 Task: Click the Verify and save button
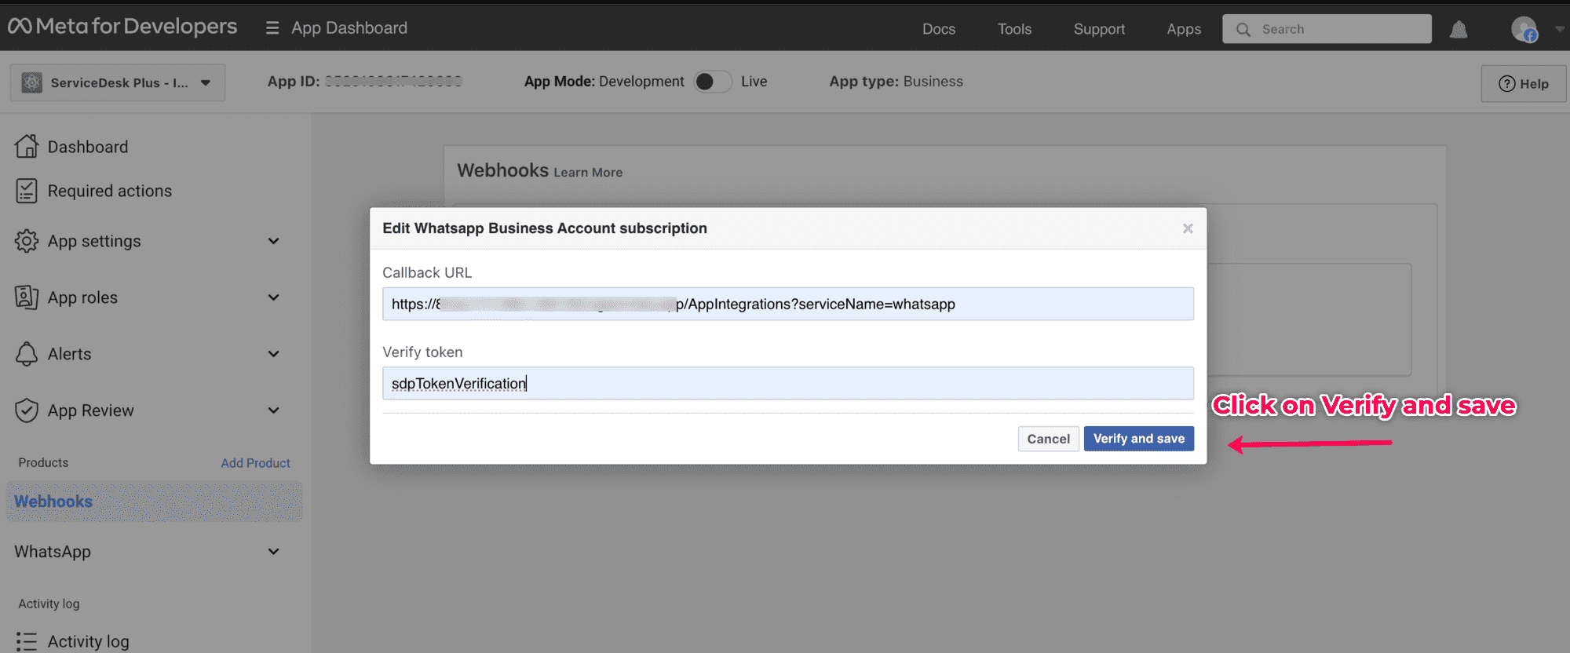[x=1138, y=439]
